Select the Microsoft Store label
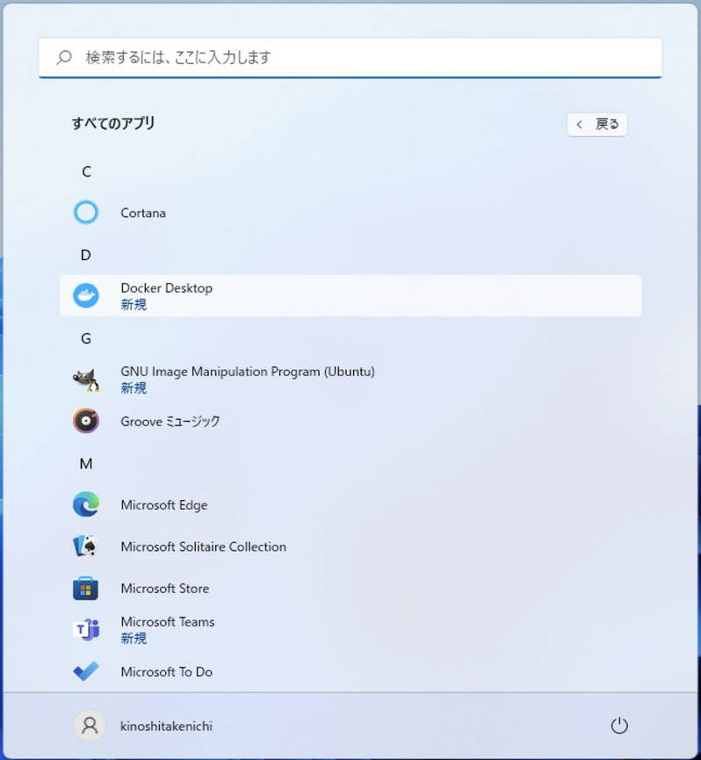 point(165,589)
